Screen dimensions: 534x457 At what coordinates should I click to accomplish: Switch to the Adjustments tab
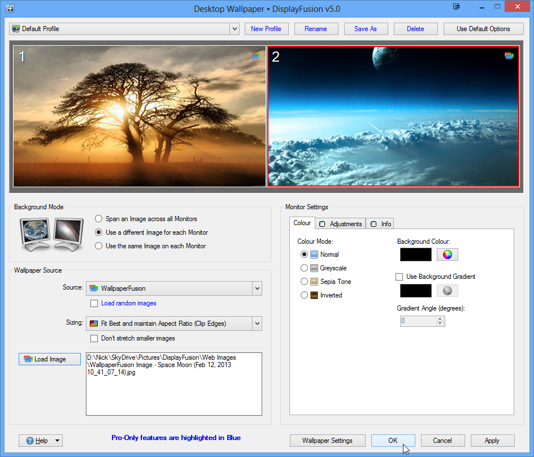[x=341, y=224]
